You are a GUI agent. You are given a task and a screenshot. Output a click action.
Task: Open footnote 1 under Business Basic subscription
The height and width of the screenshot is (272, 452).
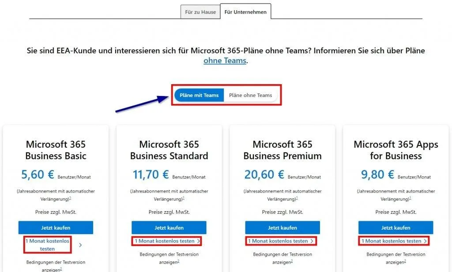click(x=70, y=198)
